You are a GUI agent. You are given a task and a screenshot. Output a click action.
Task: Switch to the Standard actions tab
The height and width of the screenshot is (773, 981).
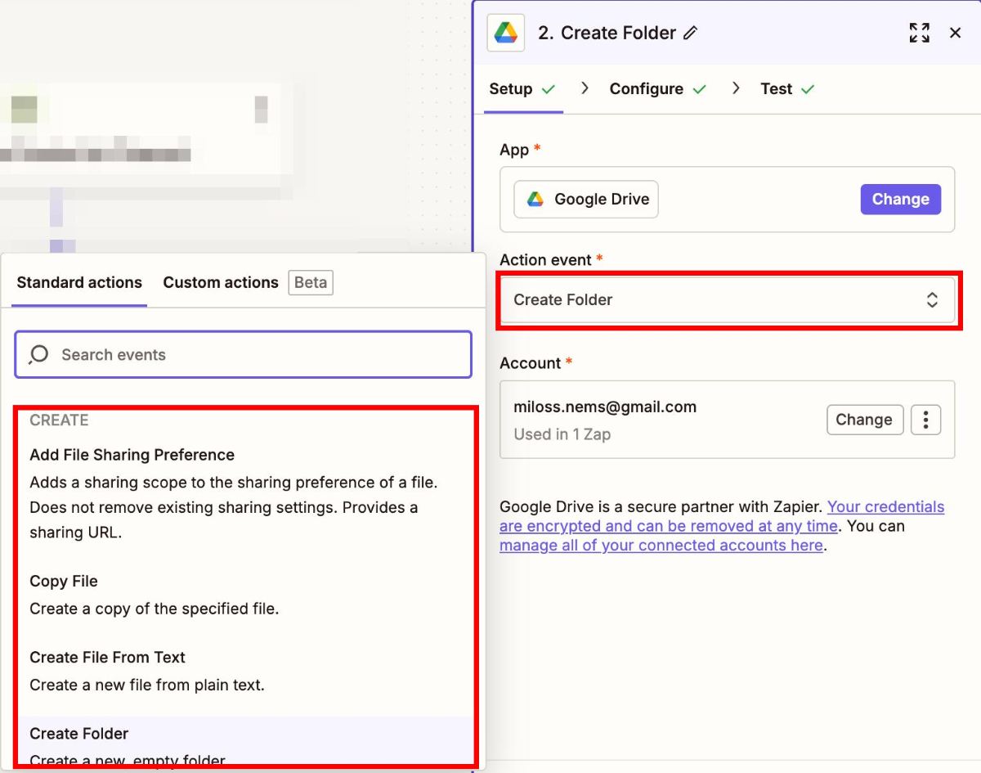pyautogui.click(x=78, y=282)
